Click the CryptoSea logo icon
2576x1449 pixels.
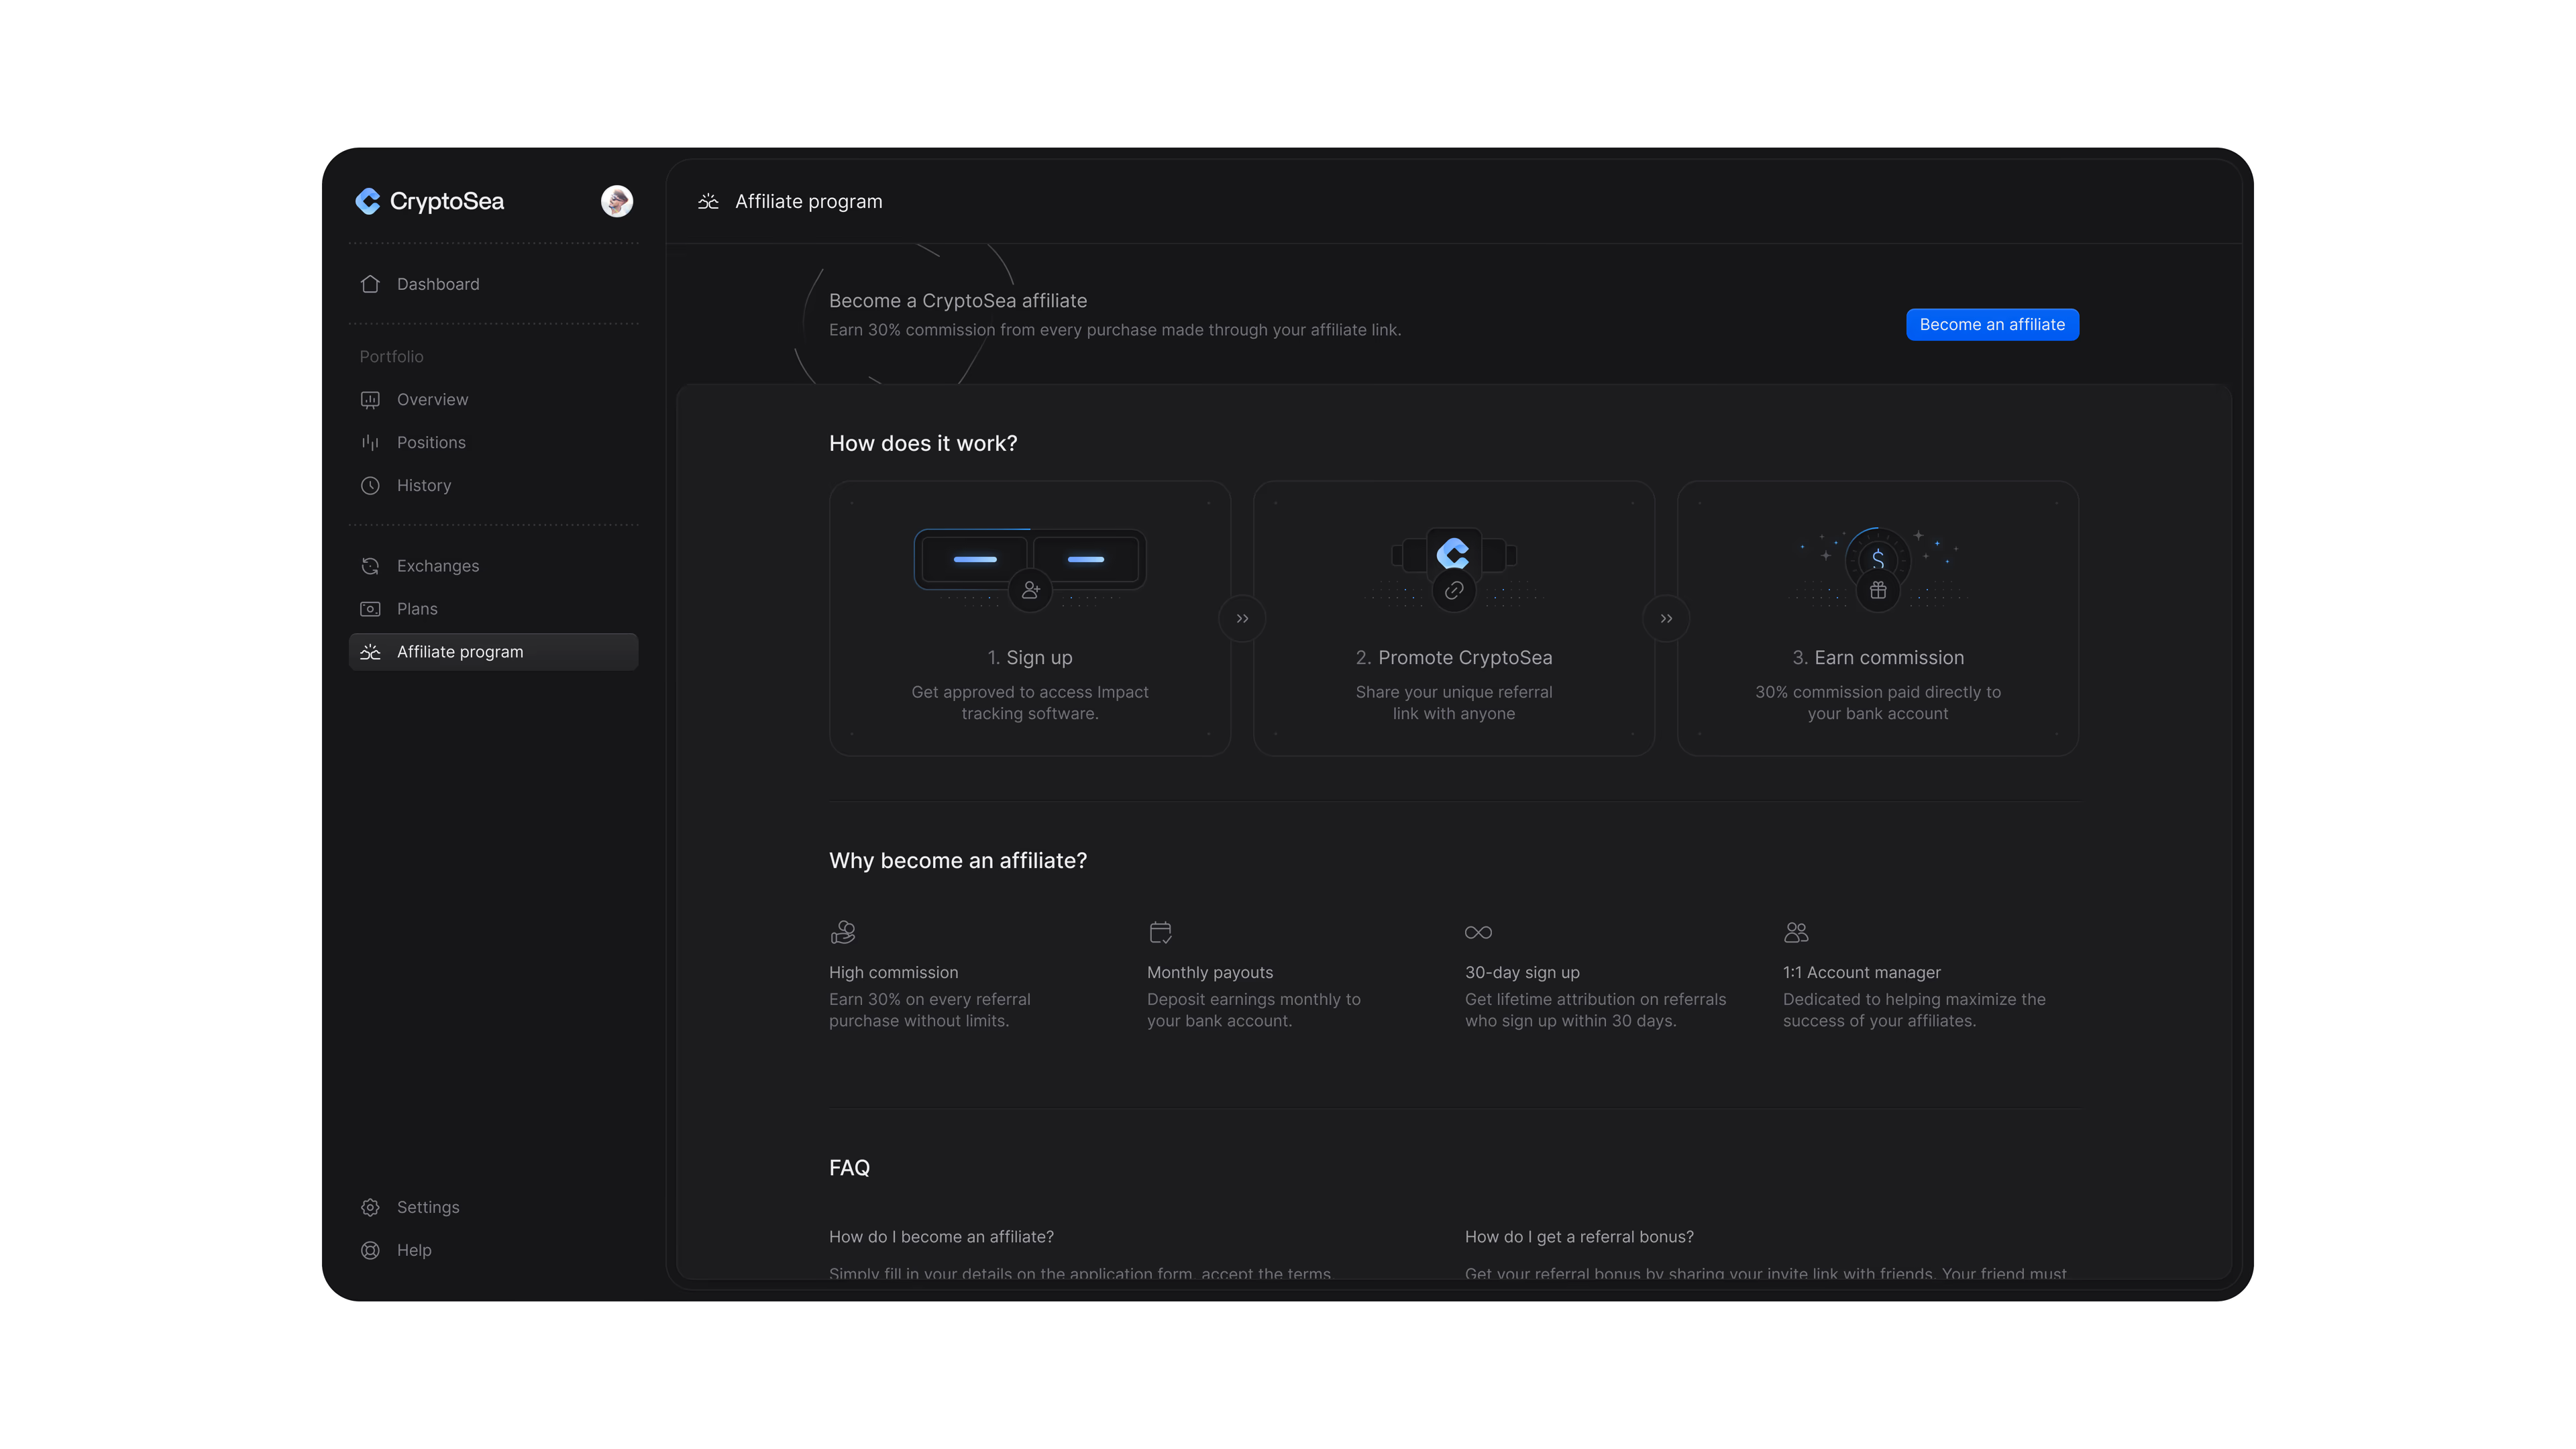368,201
